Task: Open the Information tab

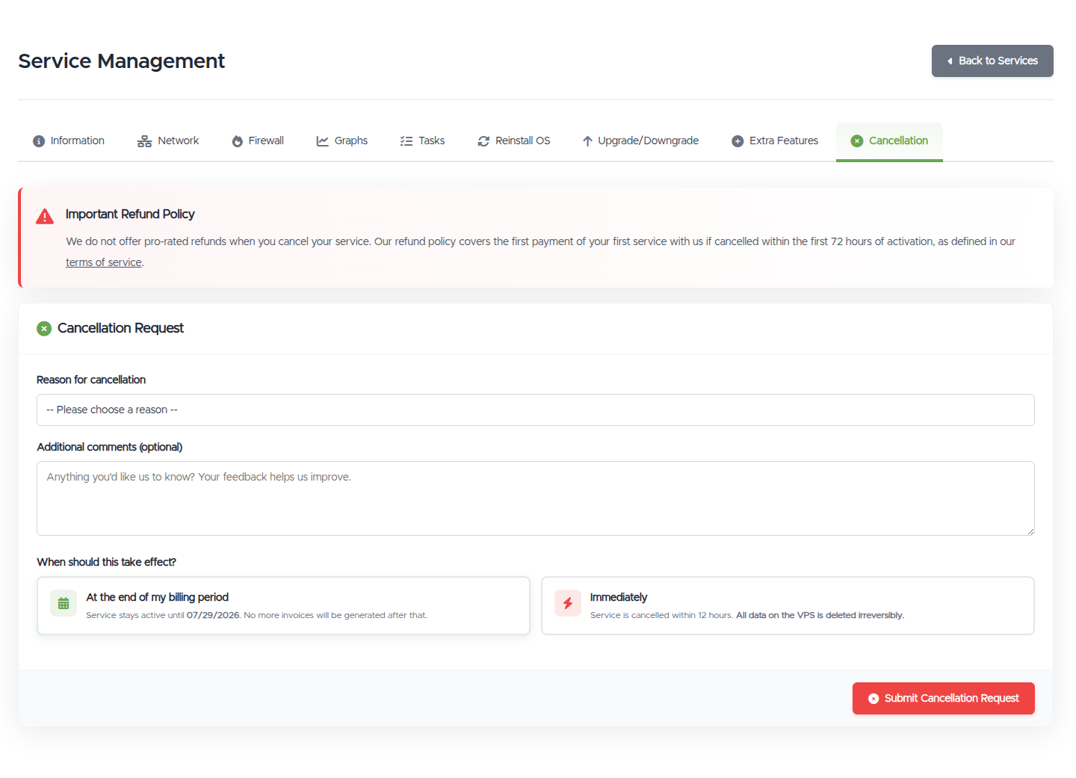Action: pyautogui.click(x=69, y=141)
